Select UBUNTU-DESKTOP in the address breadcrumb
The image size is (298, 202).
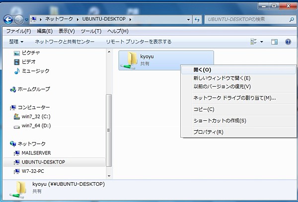click(104, 19)
